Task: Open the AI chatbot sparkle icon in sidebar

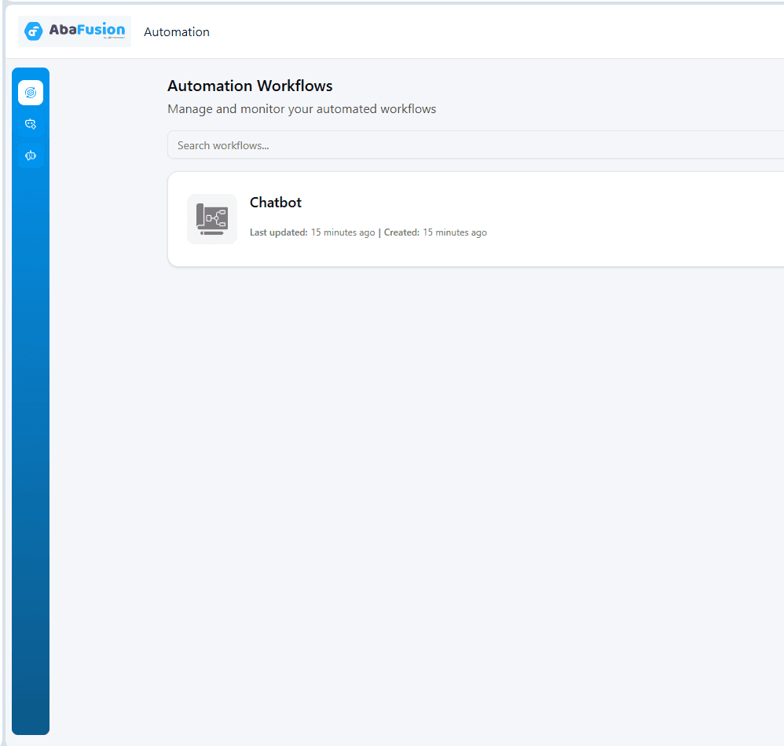Action: (31, 124)
